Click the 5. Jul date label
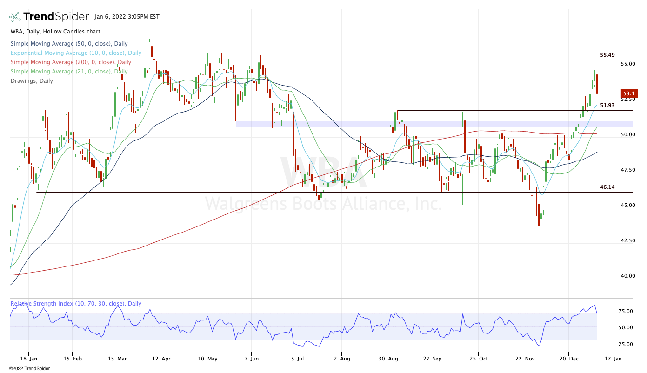The height and width of the screenshot is (373, 647). (x=296, y=359)
